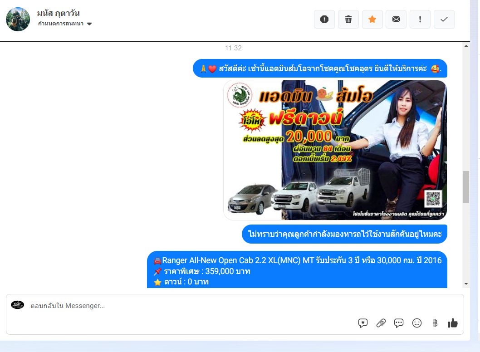Click the 11:32 timestamp
The width and height of the screenshot is (480, 352).
point(233,48)
